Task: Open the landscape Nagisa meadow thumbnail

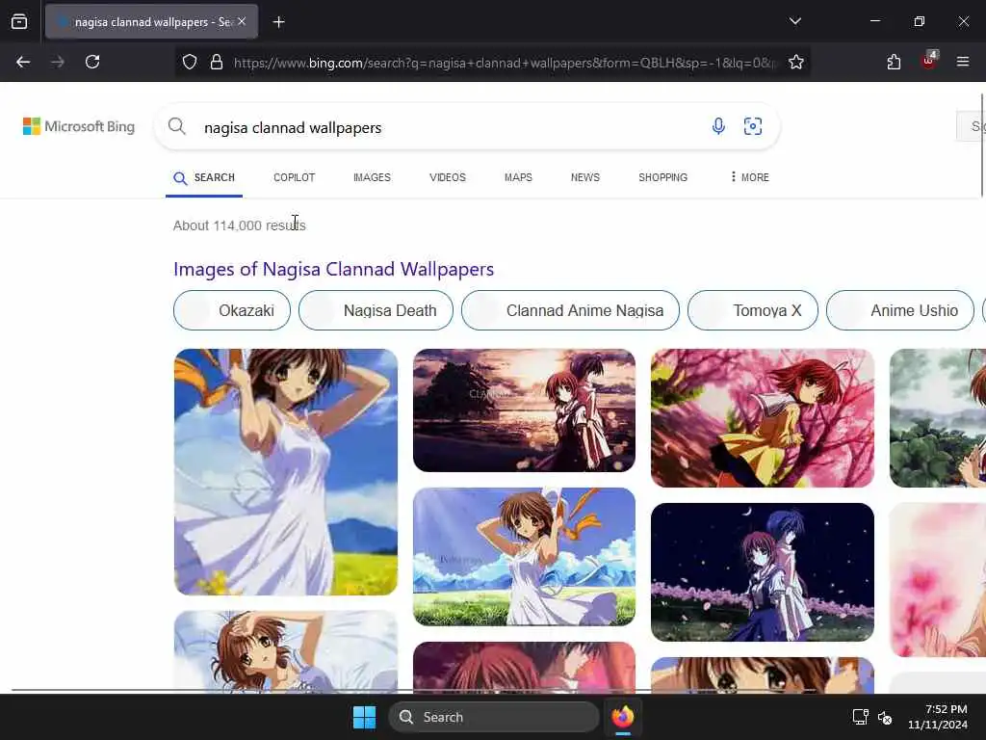Action: coord(524,557)
